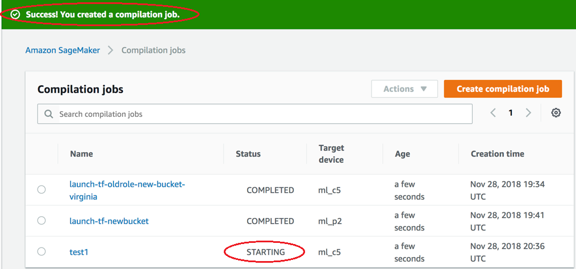This screenshot has width=576, height=269.
Task: Click the success checkmark icon in banner
Action: click(x=15, y=14)
